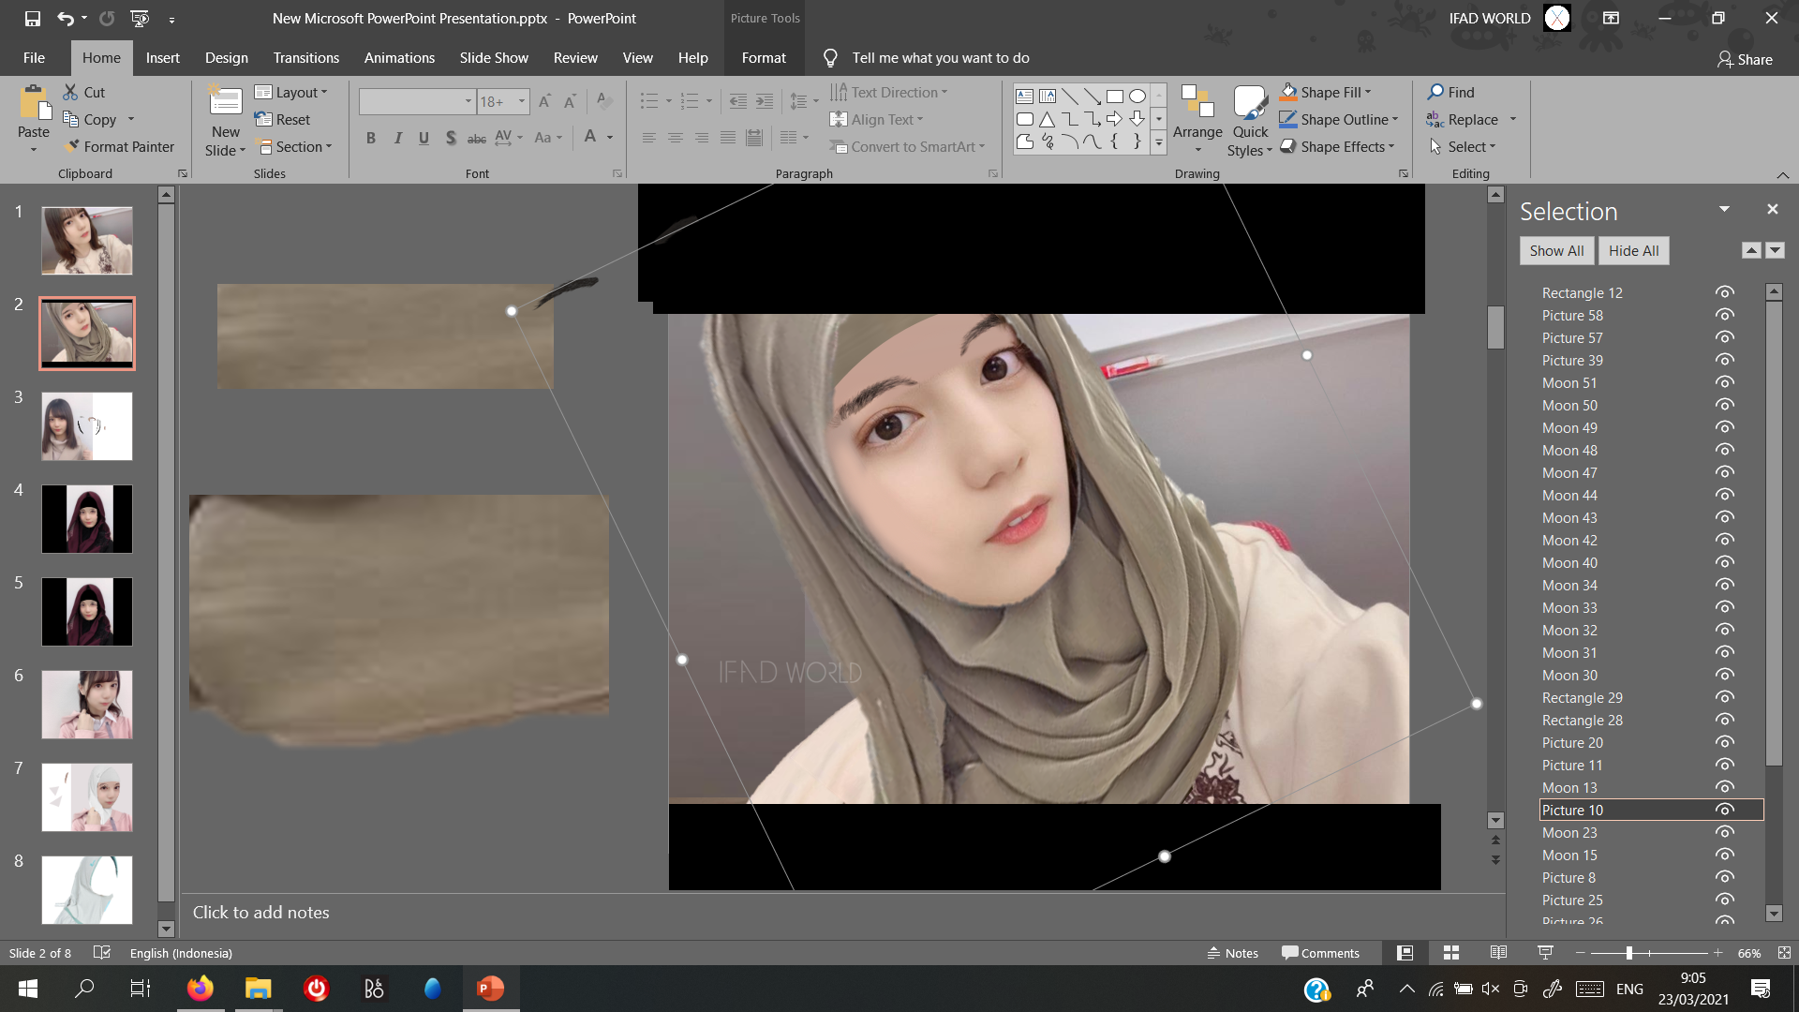Click the Find icon
Image resolution: width=1799 pixels, height=1012 pixels.
(x=1435, y=92)
